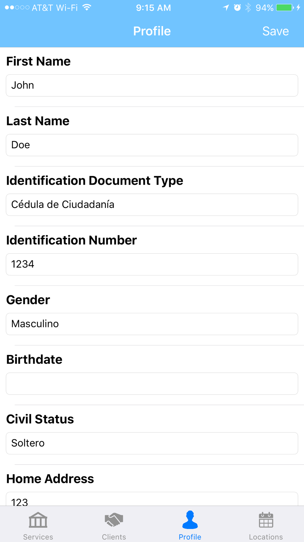Change the Civil Status selection
The width and height of the screenshot is (304, 542).
coord(152,443)
